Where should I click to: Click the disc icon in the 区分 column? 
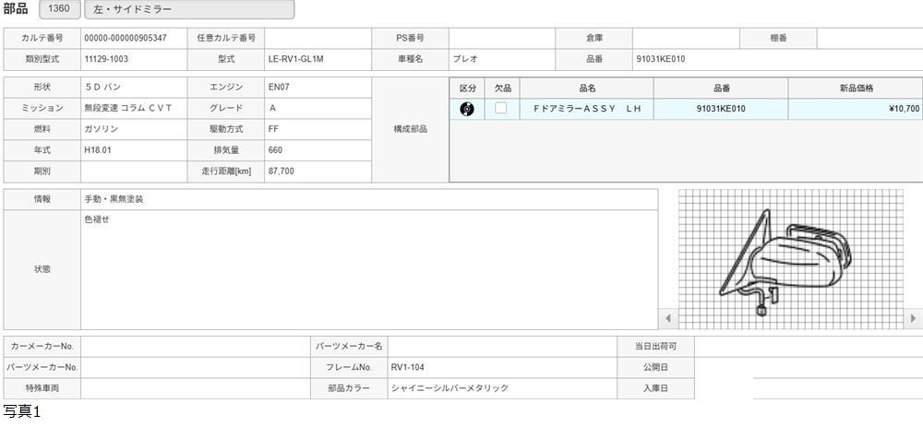pyautogui.click(x=467, y=109)
